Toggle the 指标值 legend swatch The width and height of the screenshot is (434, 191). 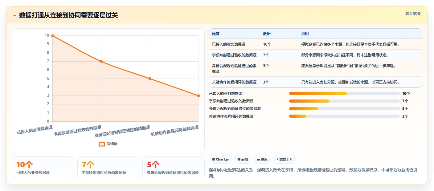point(102,144)
